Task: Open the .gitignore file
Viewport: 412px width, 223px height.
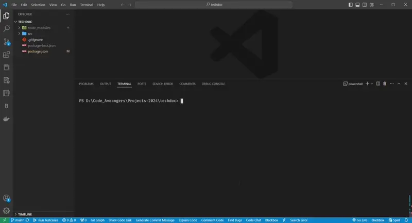Action: click(43, 40)
